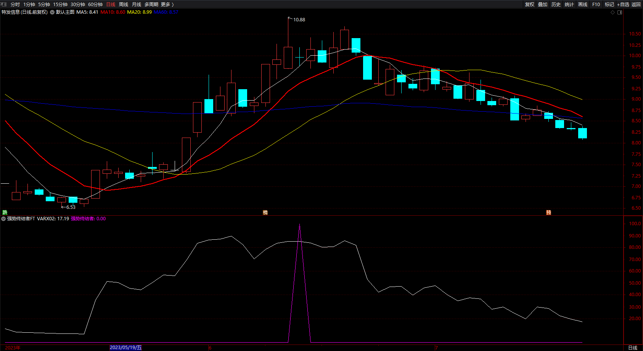643x351 pixels.
Task: Click the red MA10 value label
Action: point(113,12)
